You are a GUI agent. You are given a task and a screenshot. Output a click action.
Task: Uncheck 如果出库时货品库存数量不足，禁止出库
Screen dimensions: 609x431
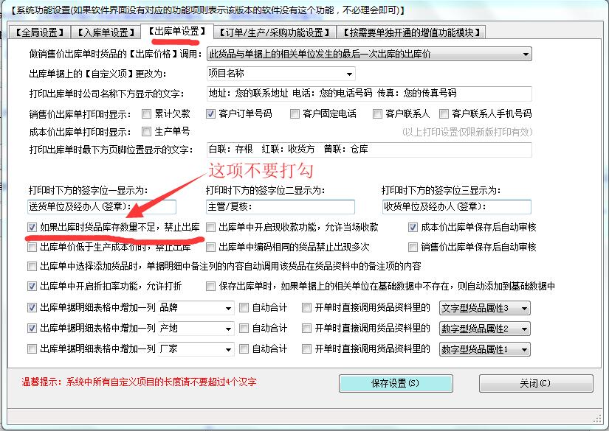[x=32, y=228]
